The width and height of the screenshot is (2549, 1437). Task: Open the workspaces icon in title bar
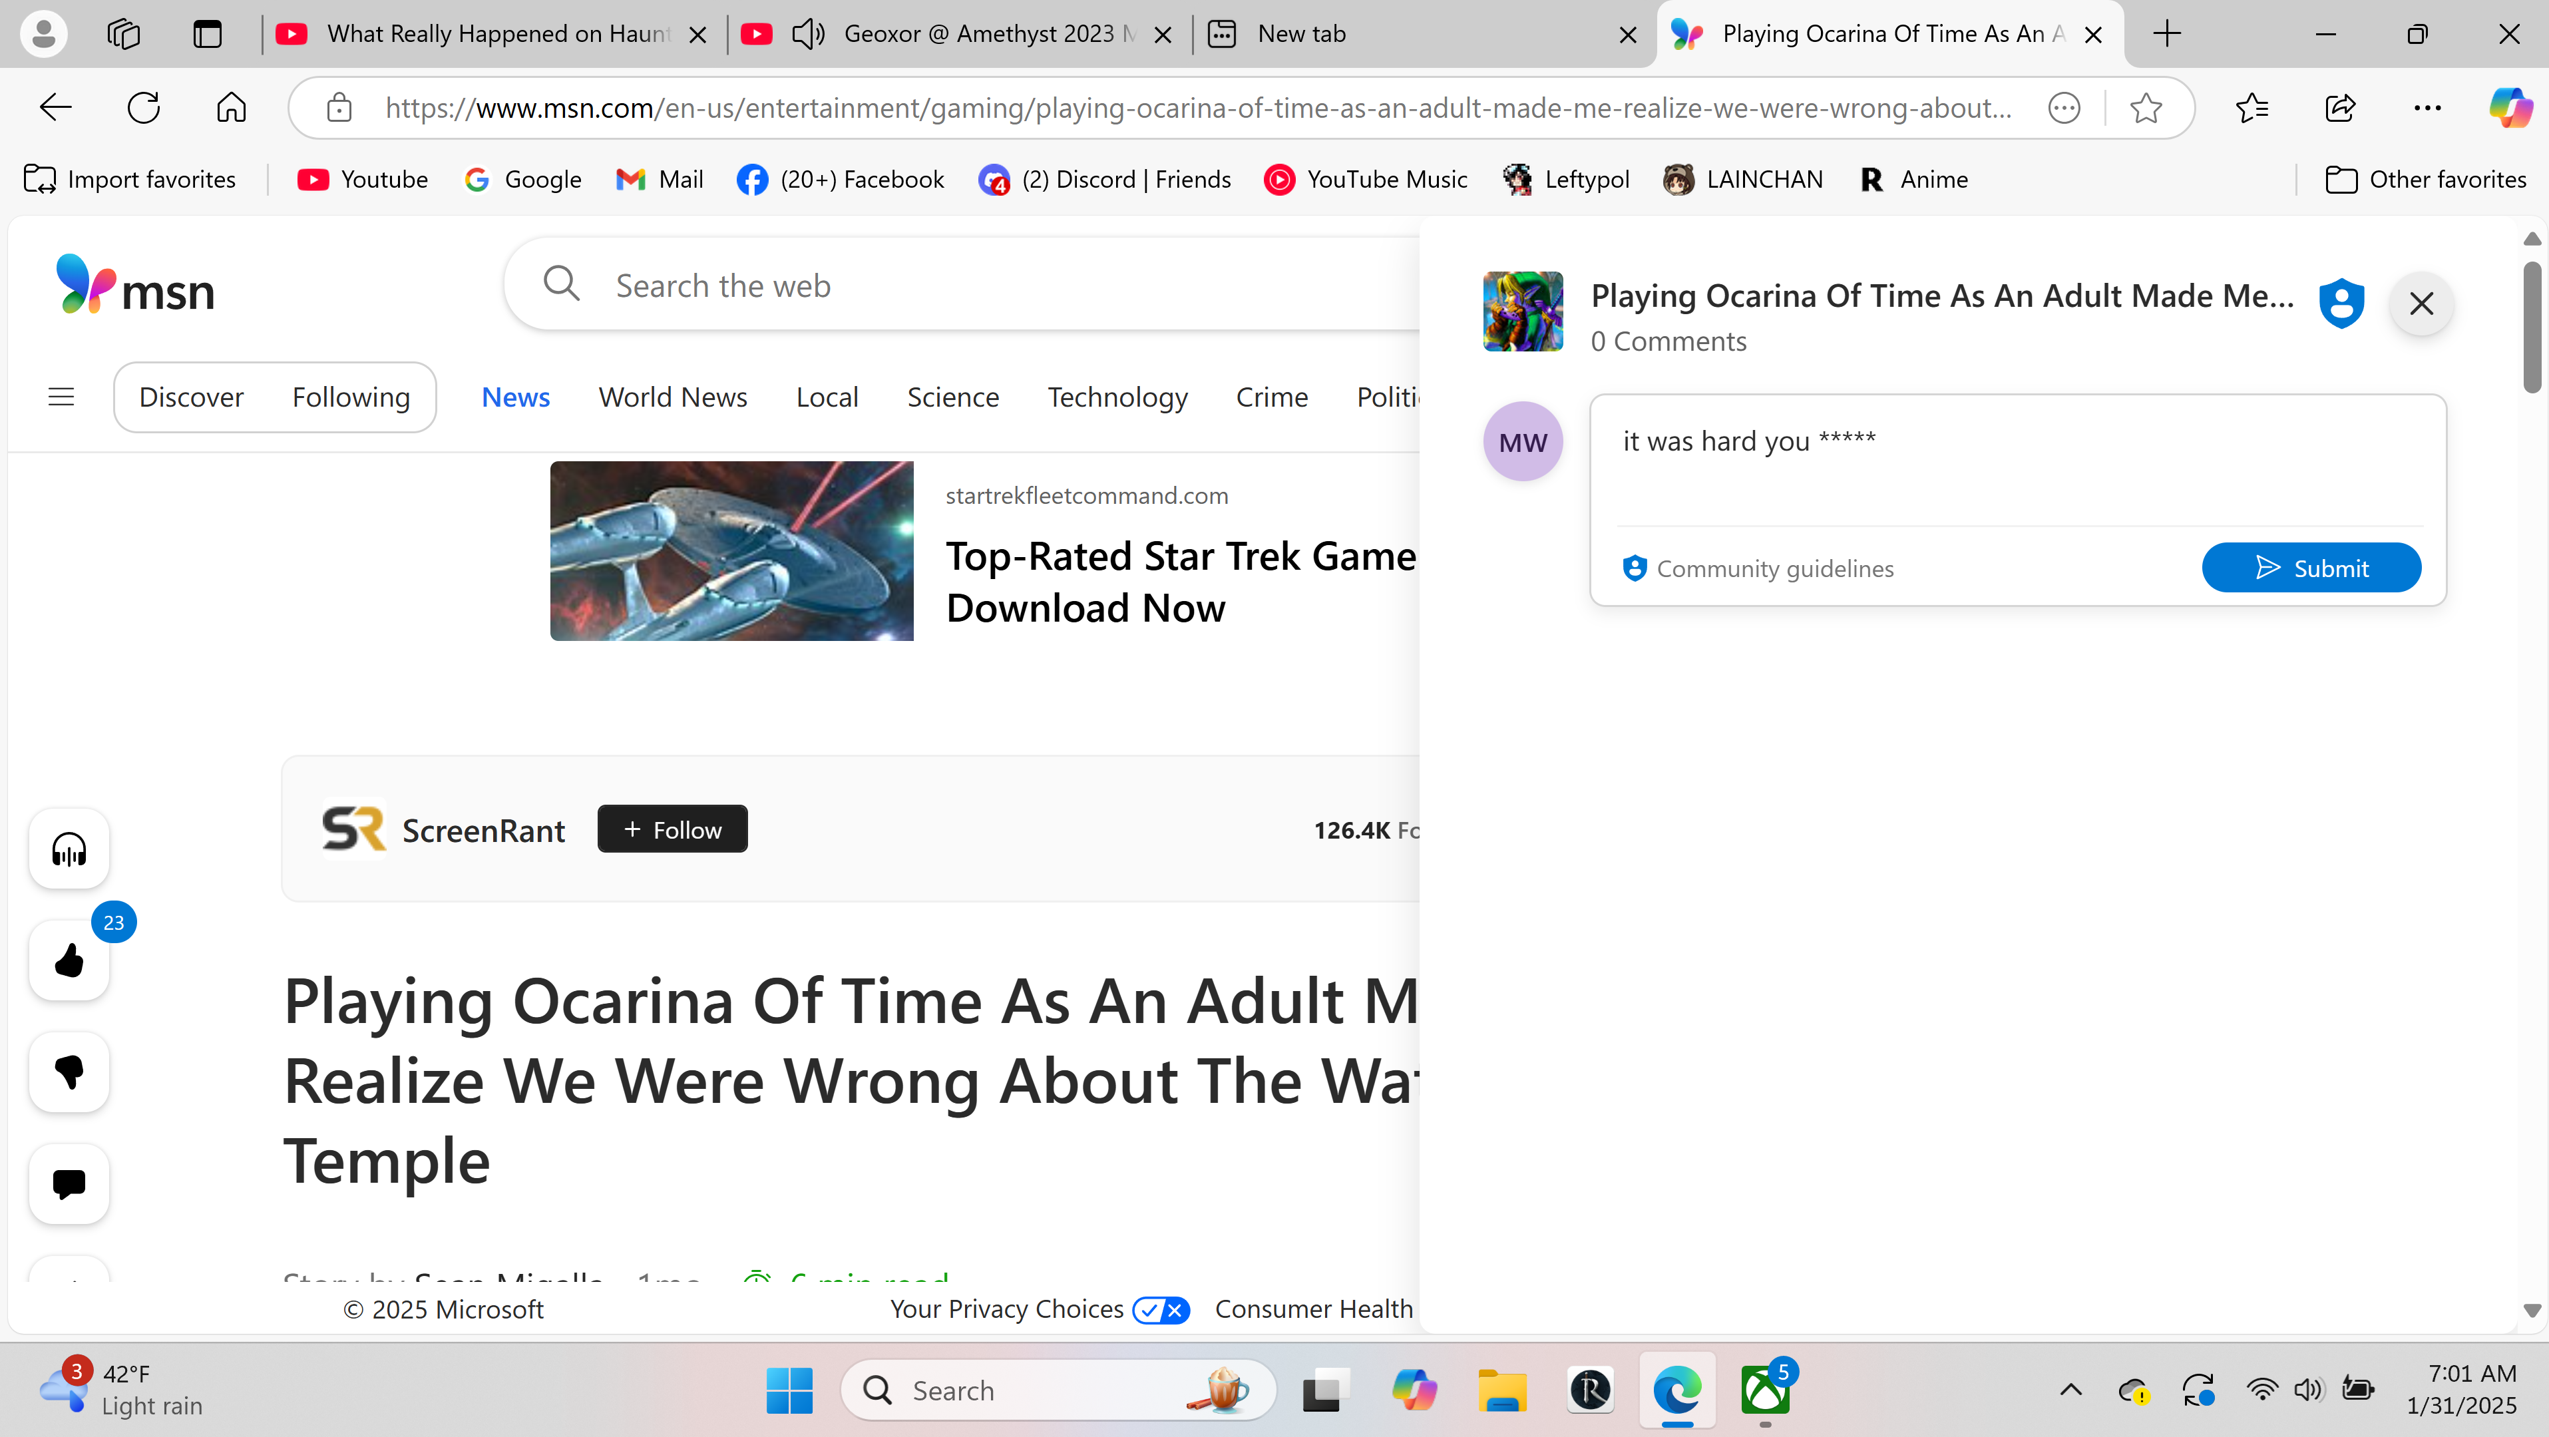124,34
